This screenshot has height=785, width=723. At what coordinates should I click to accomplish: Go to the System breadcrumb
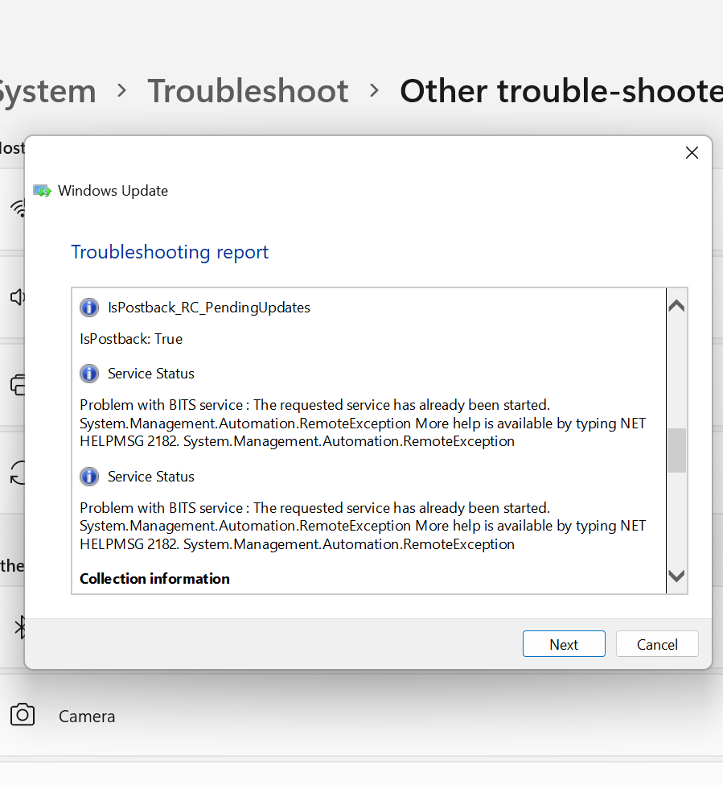[x=46, y=91]
